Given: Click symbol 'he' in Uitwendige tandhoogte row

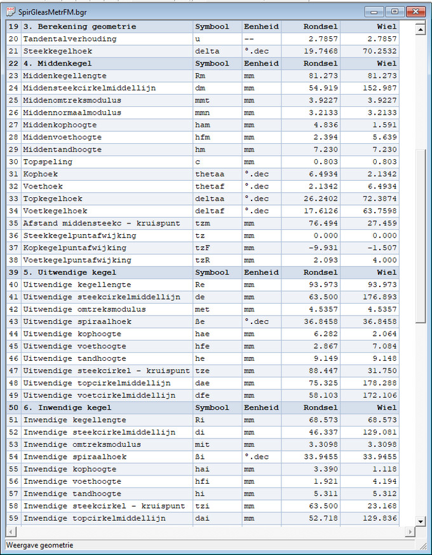Looking at the screenshot, I should tap(200, 358).
